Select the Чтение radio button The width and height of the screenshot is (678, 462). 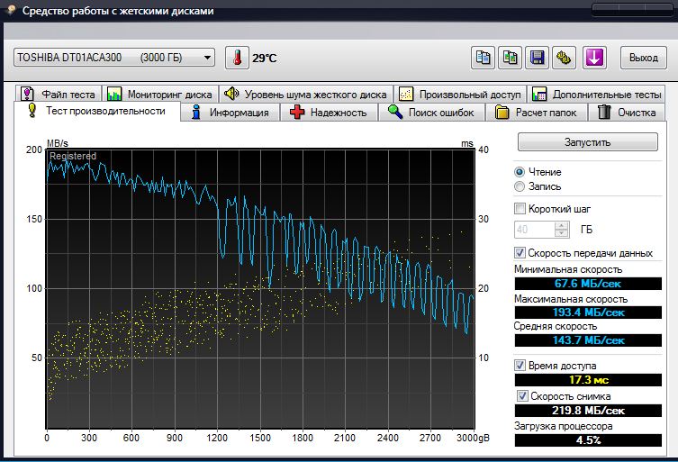tap(520, 171)
